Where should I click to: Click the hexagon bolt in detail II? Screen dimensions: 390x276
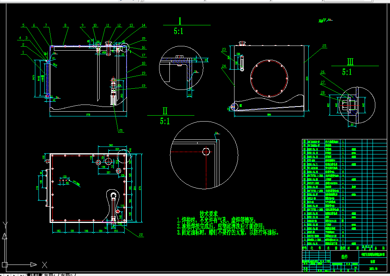pyautogui.click(x=206, y=151)
